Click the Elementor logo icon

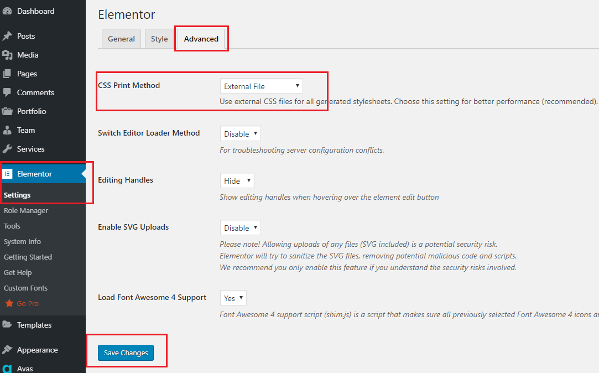7,174
